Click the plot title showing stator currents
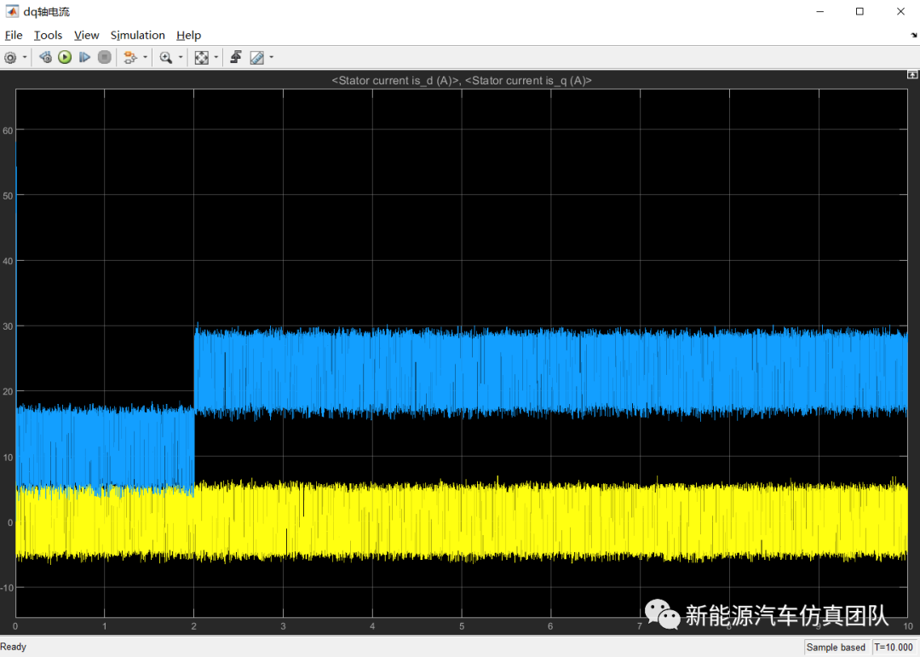The height and width of the screenshot is (657, 920). [461, 80]
